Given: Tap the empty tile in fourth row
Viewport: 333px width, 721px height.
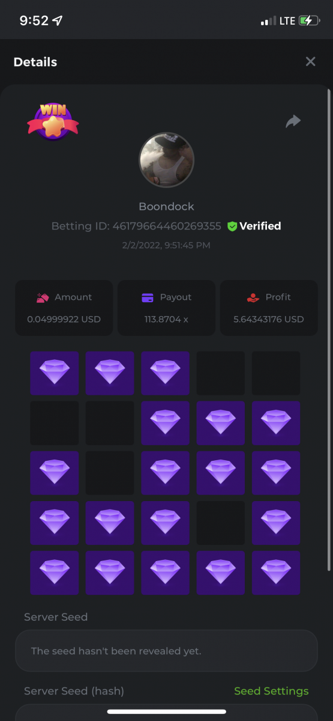Looking at the screenshot, I should [221, 523].
